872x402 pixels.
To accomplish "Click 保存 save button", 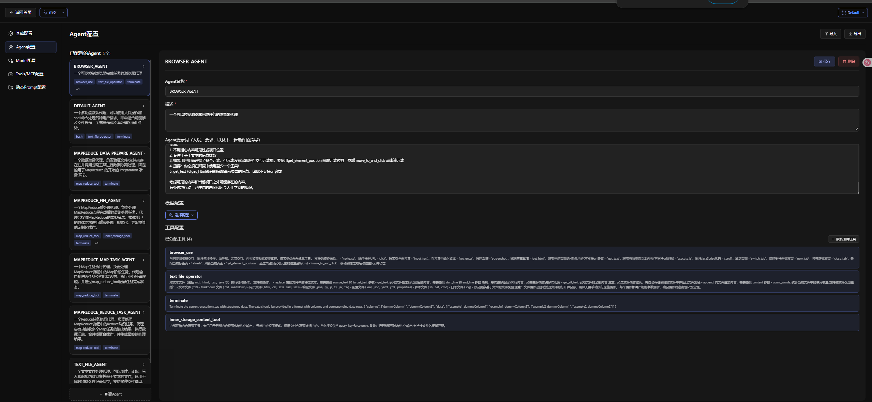I will coord(824,61).
